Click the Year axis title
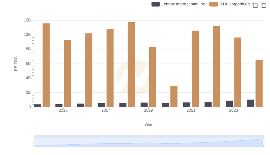Image resolution: width=270 pixels, height=155 pixels. 148,124
